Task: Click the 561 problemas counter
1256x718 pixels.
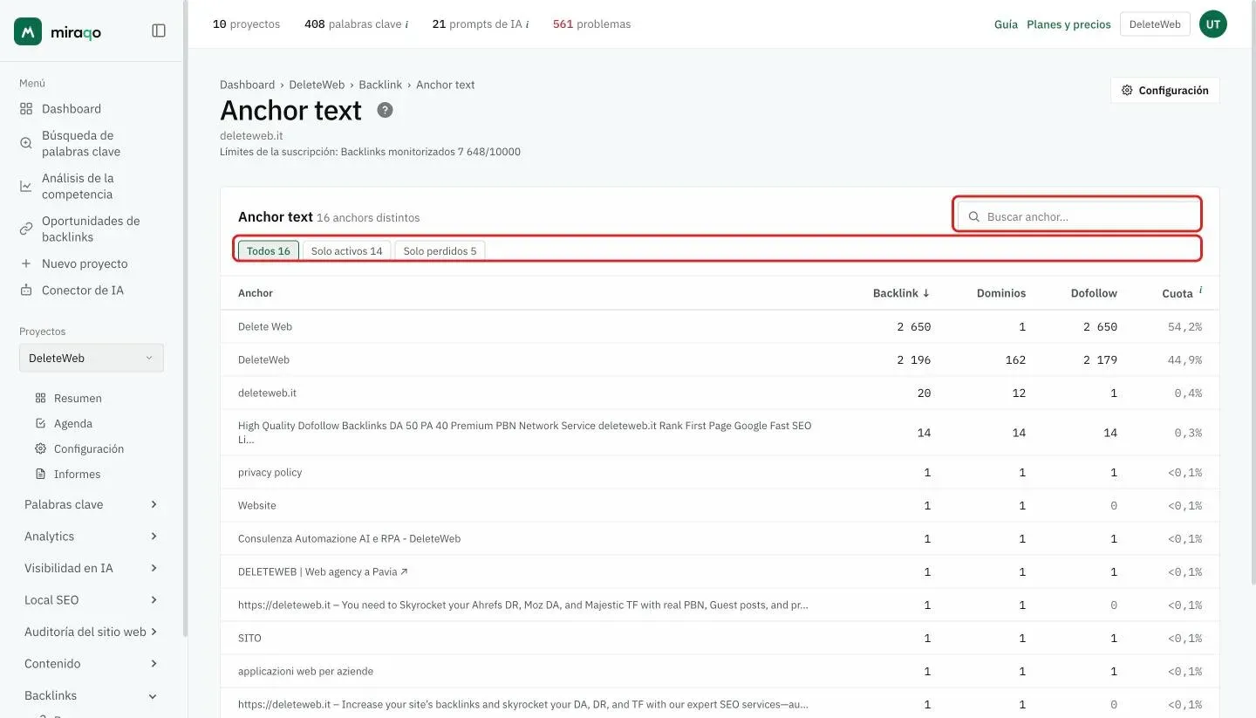Action: pyautogui.click(x=591, y=24)
